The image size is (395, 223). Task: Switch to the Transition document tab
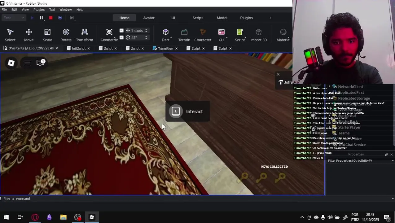click(x=165, y=48)
